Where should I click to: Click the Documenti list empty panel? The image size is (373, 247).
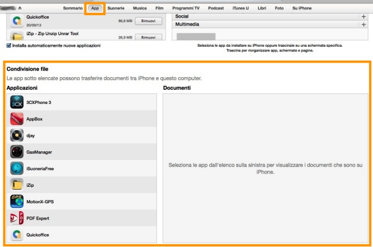click(265, 168)
